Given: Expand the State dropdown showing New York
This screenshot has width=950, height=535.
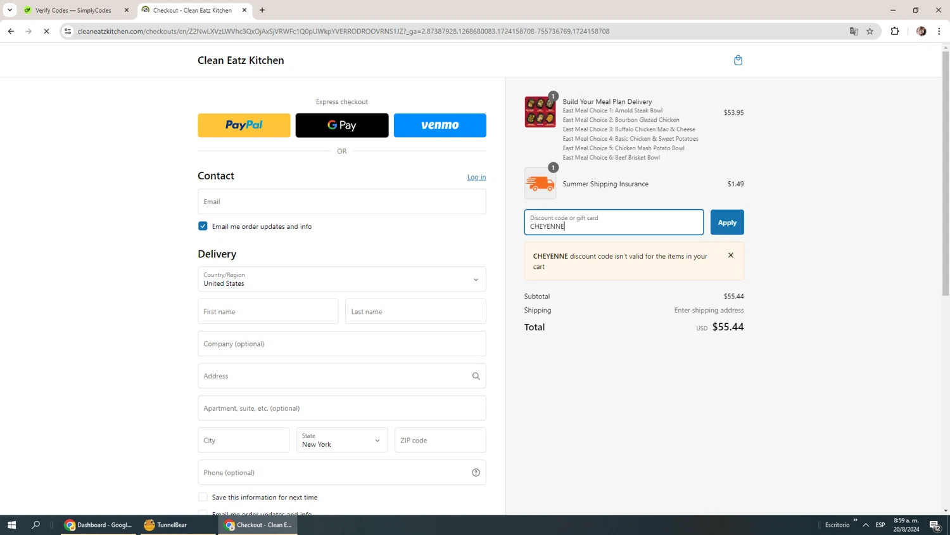Looking at the screenshot, I should pyautogui.click(x=342, y=440).
